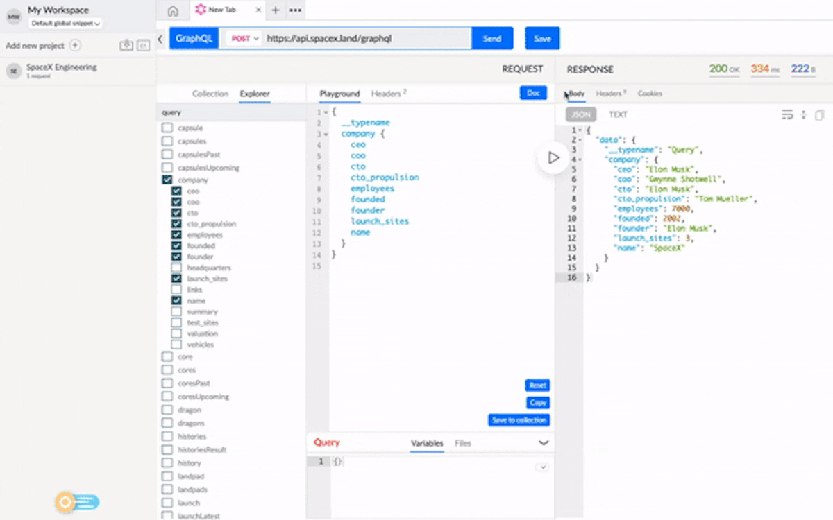
Task: Click the Home icon in tab bar
Action: click(x=173, y=10)
